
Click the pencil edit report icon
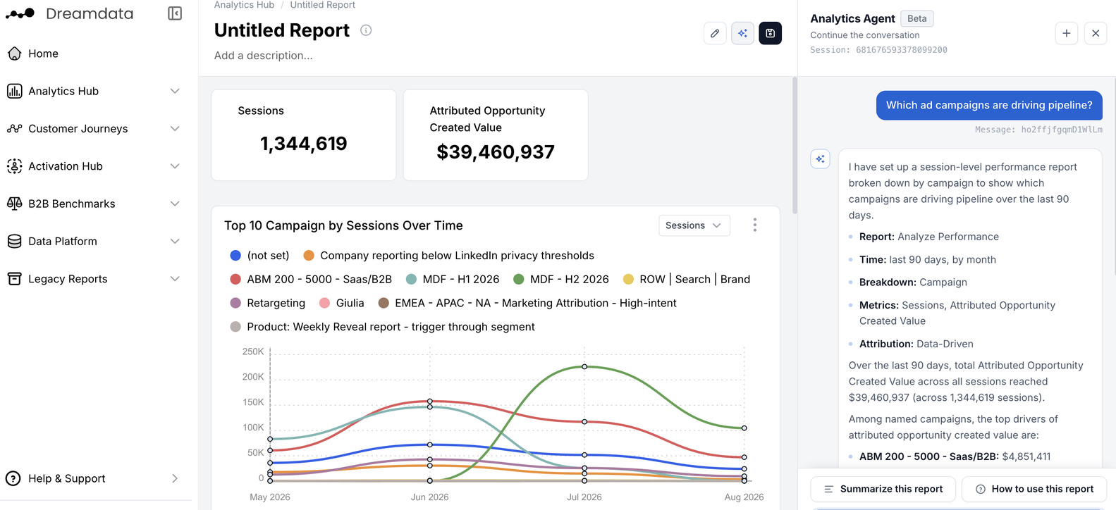715,33
